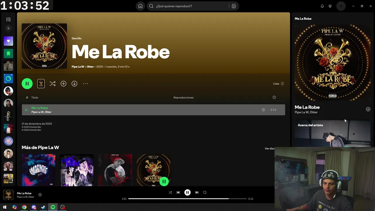Pause playback with the big green button
This screenshot has height=211, width=375.
27,84
